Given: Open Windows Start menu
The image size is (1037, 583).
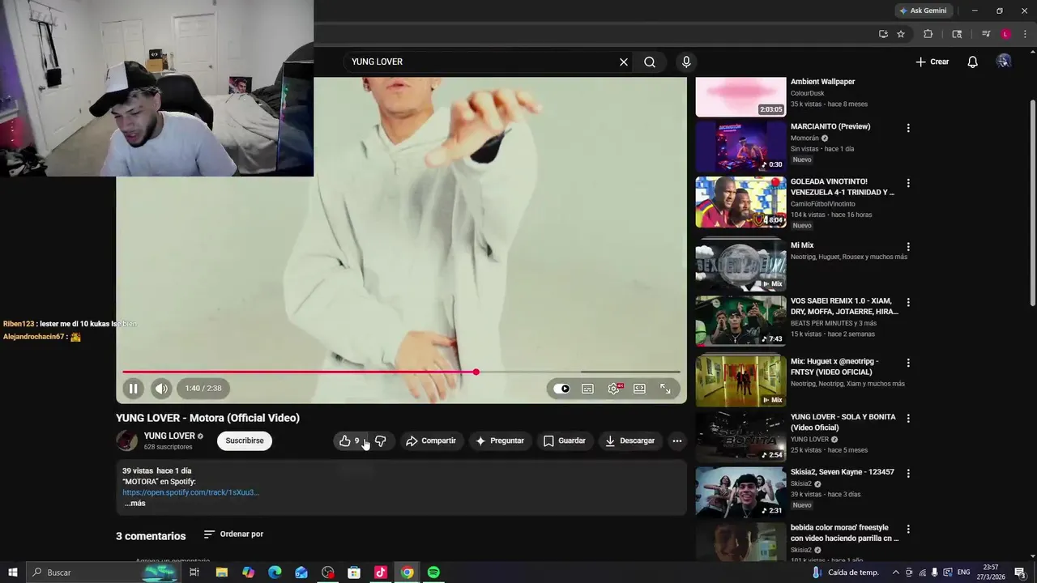Looking at the screenshot, I should pos(12,572).
